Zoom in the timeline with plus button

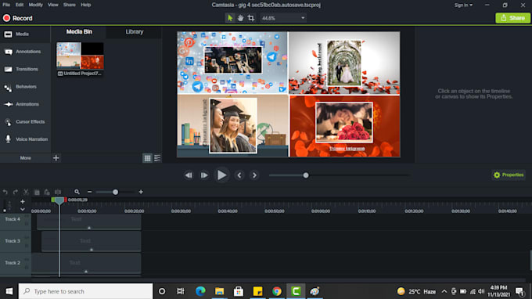(141, 192)
